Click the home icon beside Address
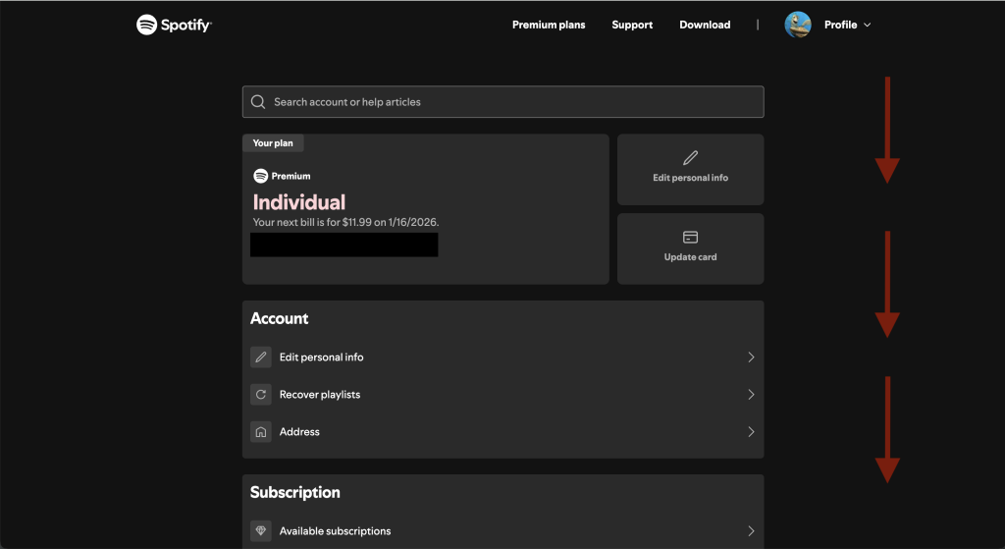The width and height of the screenshot is (1005, 549). [261, 431]
